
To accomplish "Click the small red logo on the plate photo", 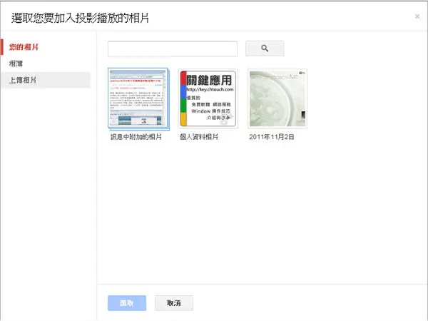I will click(302, 73).
